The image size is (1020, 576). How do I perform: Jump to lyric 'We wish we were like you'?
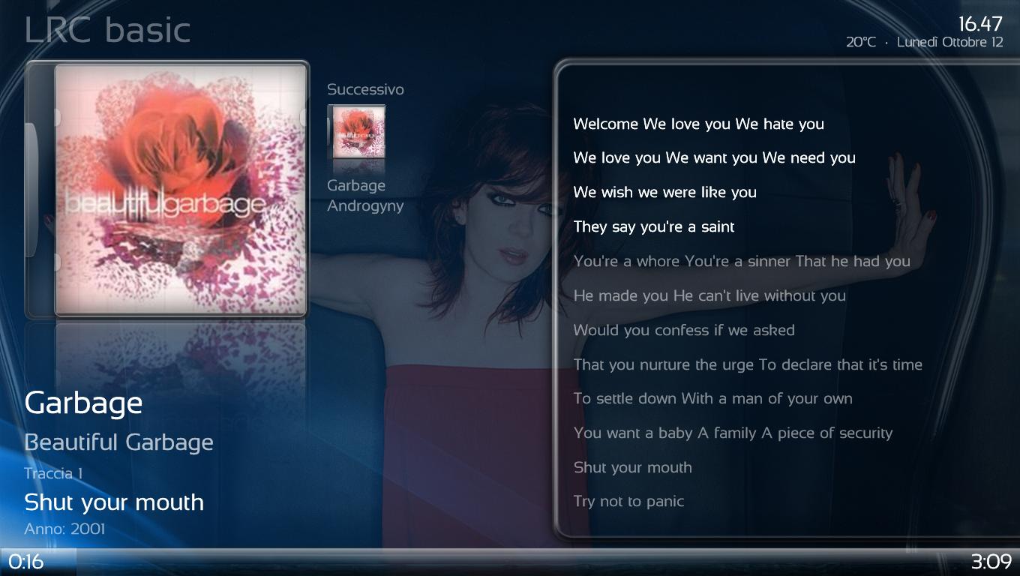tap(664, 192)
